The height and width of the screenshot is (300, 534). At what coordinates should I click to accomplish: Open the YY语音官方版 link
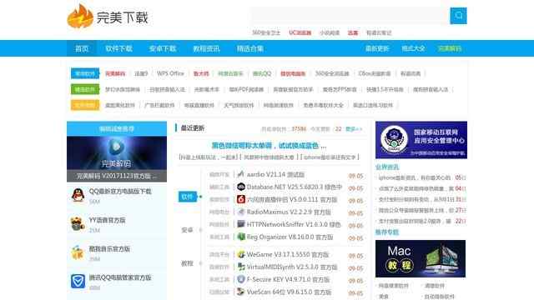click(x=107, y=220)
